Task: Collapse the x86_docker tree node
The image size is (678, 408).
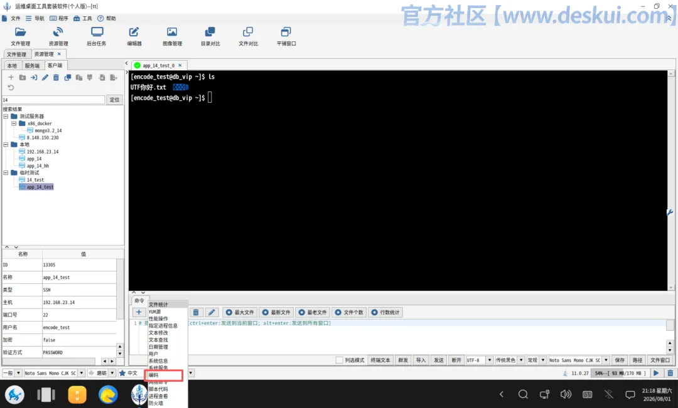Action: click(14, 123)
